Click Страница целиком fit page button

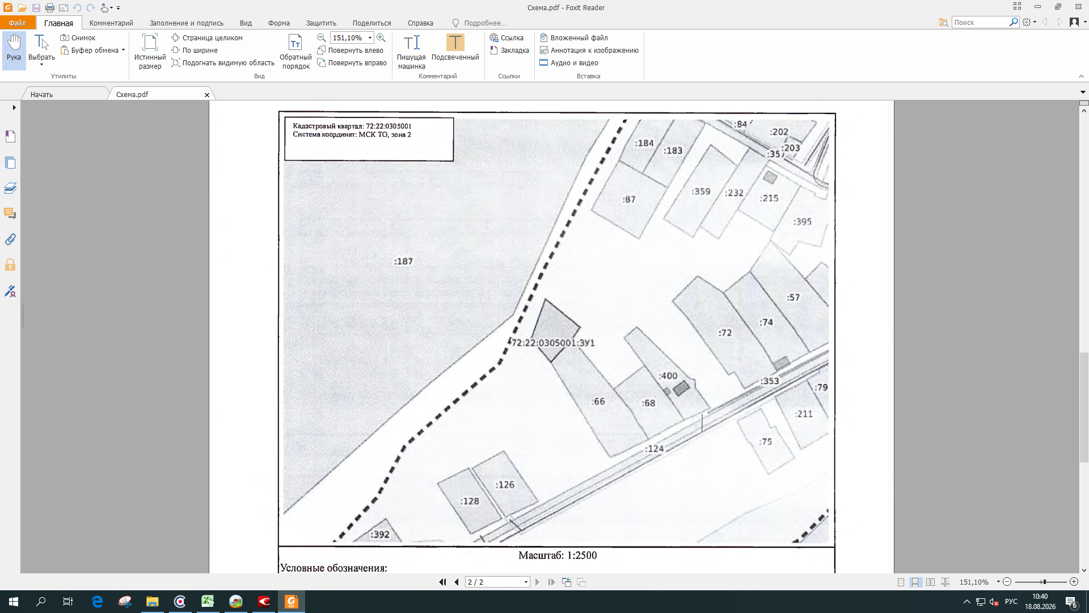click(x=207, y=37)
